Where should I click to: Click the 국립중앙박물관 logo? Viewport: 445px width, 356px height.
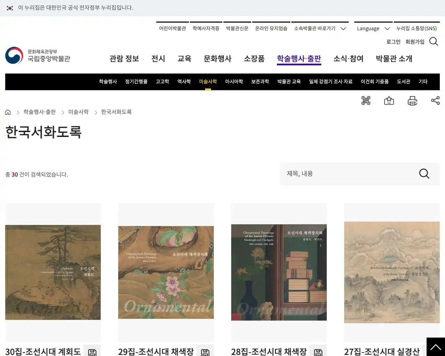click(x=38, y=56)
